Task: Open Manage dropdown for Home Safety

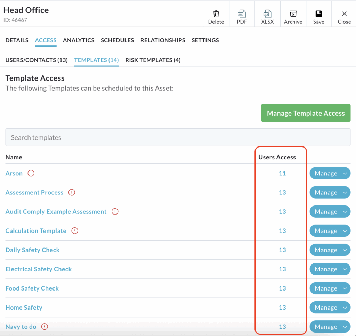Action: (345, 308)
